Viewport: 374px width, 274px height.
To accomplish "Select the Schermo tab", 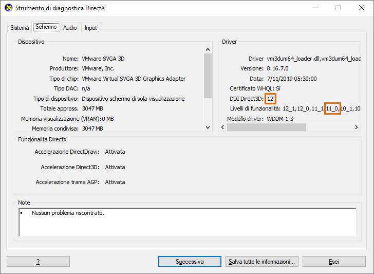I will pyautogui.click(x=46, y=27).
